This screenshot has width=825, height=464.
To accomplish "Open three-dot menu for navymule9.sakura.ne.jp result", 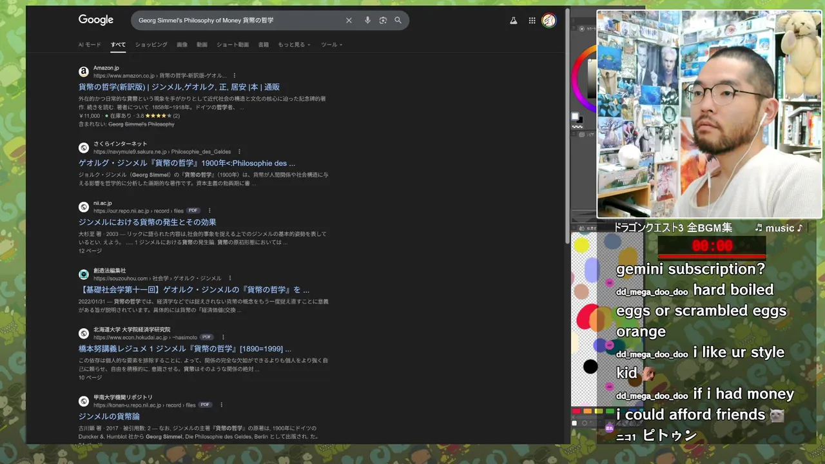I will (238, 151).
